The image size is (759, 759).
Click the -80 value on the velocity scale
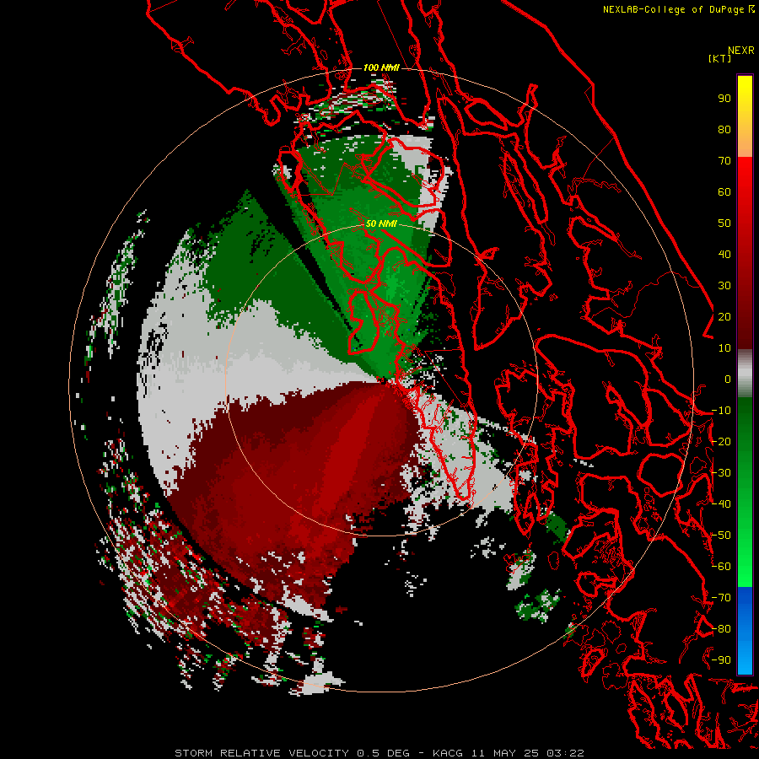coord(721,629)
